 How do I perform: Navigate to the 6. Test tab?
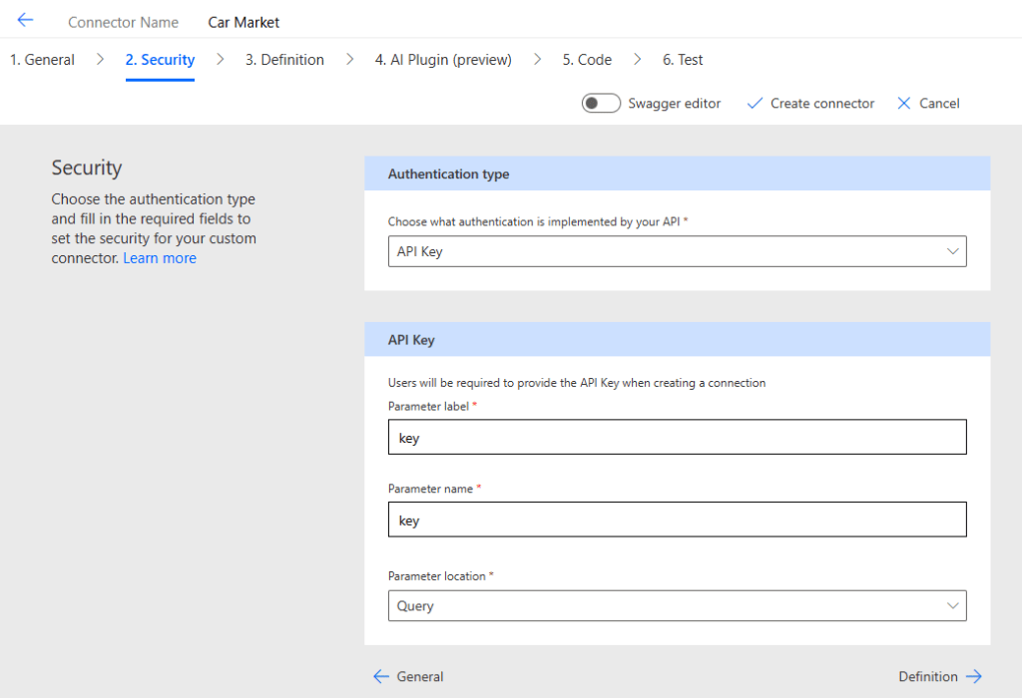point(683,60)
